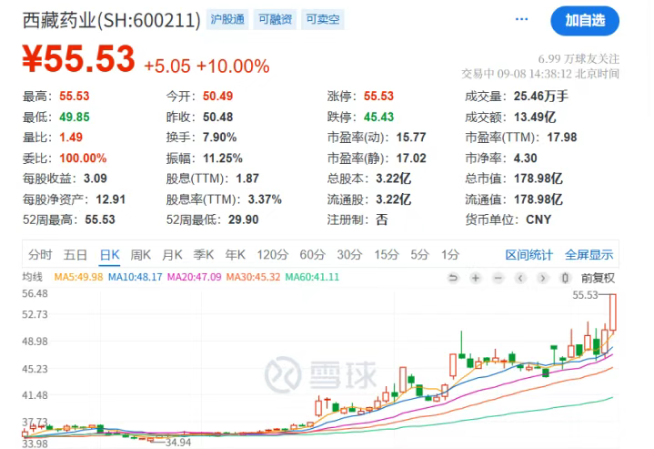Toggle the candlestick style icon
The height and width of the screenshot is (449, 654).
click(x=565, y=278)
